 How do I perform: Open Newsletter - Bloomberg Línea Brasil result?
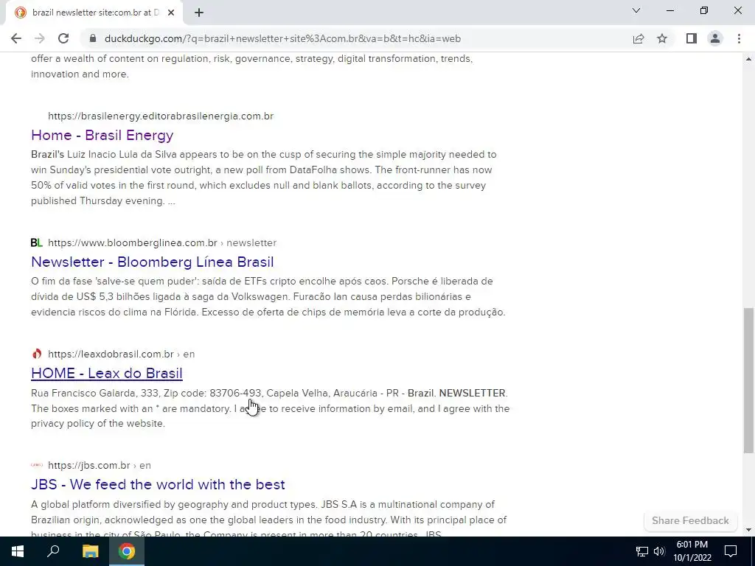152,262
